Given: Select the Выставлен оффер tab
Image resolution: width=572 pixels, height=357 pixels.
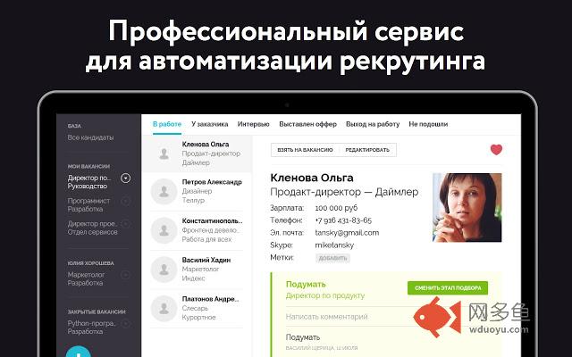Looking at the screenshot, I should pos(307,124).
